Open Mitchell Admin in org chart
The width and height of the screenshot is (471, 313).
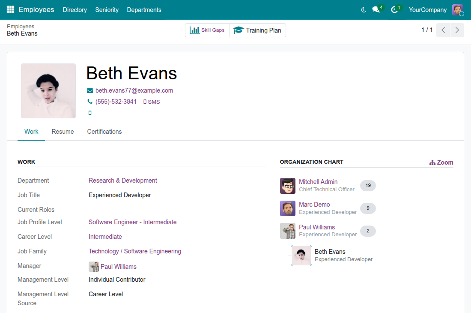coord(318,182)
